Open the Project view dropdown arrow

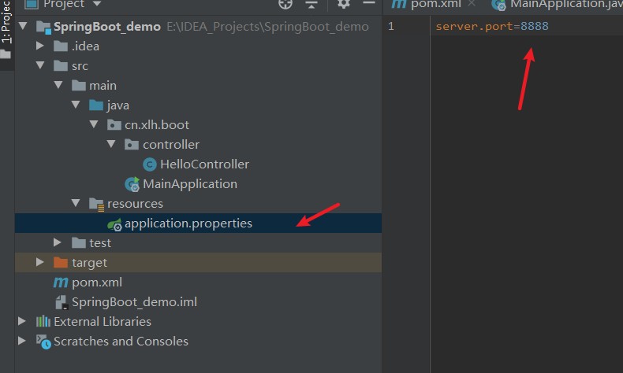[96, 4]
